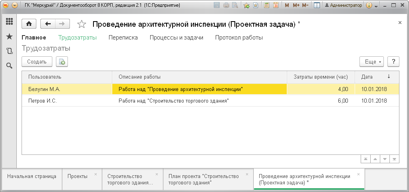Image resolution: width=409 pixels, height=192 pixels.
Task: Select 'Работа над "Строительство торгового здания"' cell
Action: [199, 101]
